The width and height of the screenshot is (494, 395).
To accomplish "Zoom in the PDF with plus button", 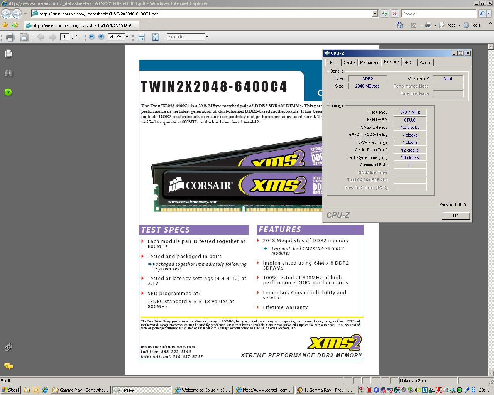I will click(x=101, y=37).
